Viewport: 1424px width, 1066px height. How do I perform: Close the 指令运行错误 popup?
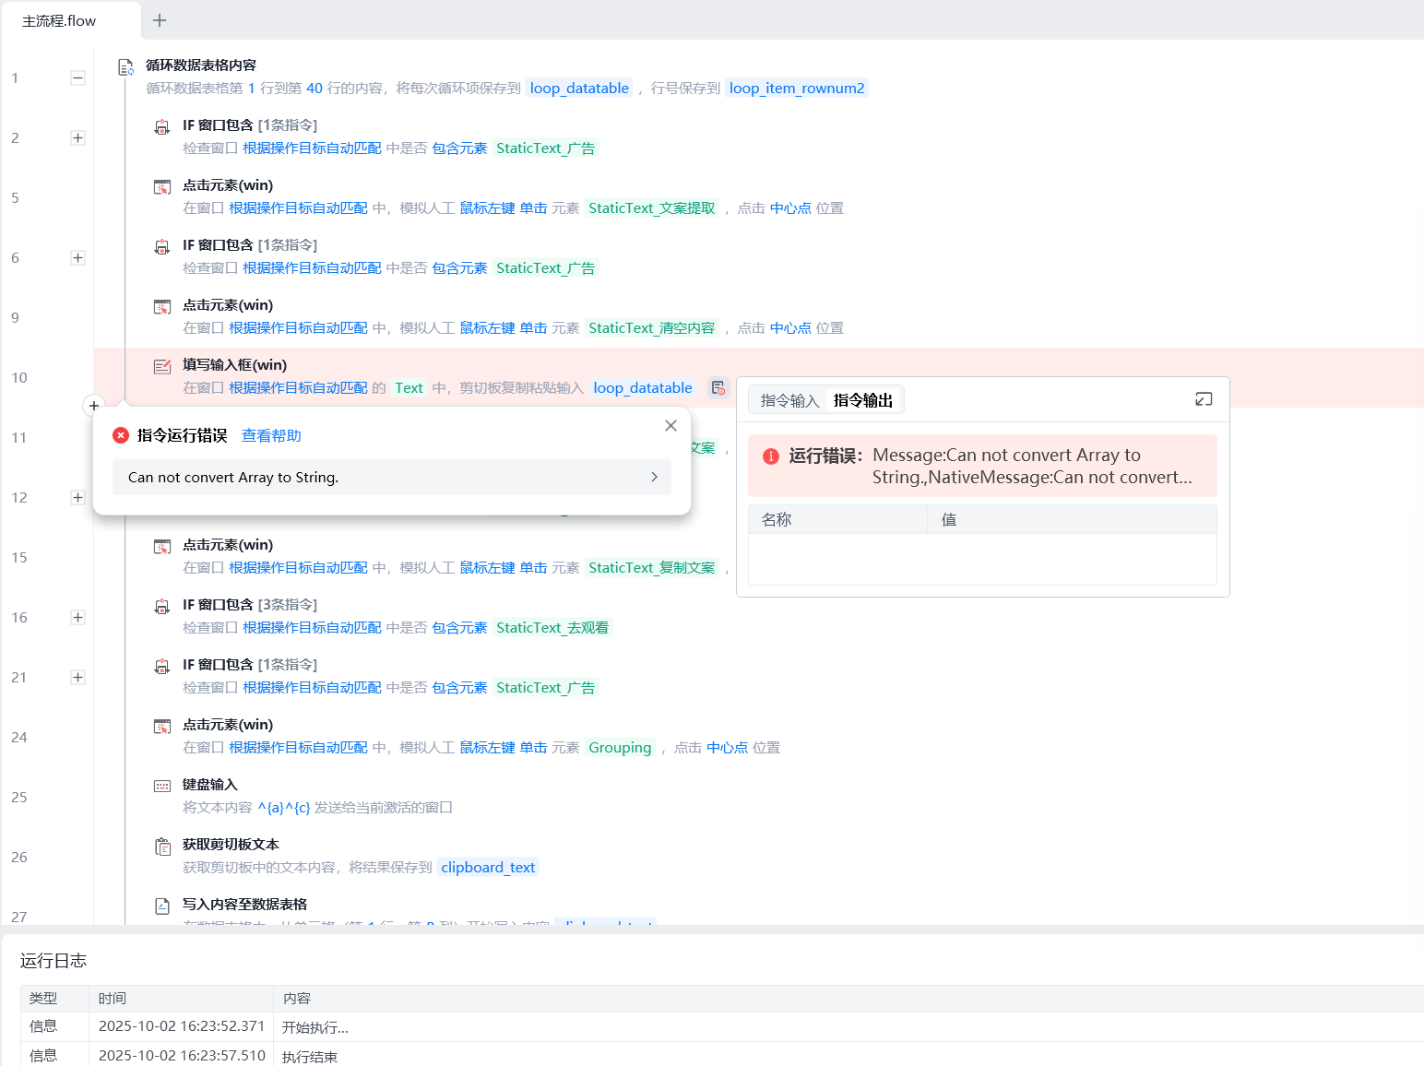tap(670, 425)
